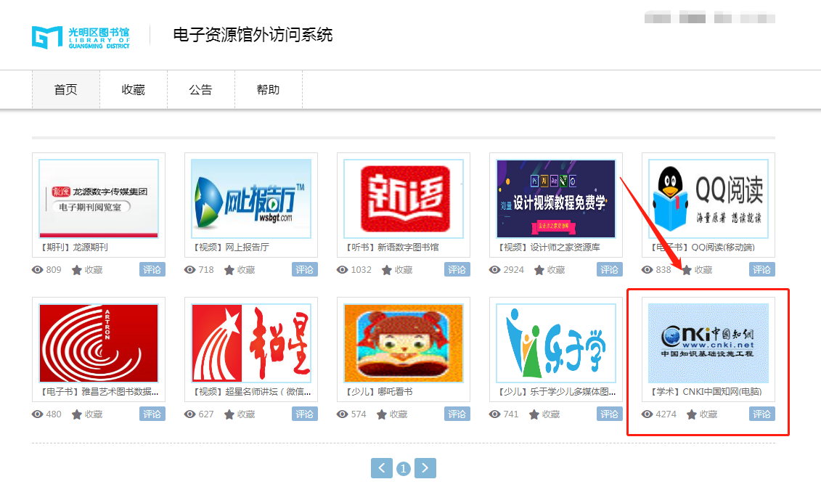Click the 评论 button under 网上报告厅
This screenshot has height=487, width=821.
(305, 269)
